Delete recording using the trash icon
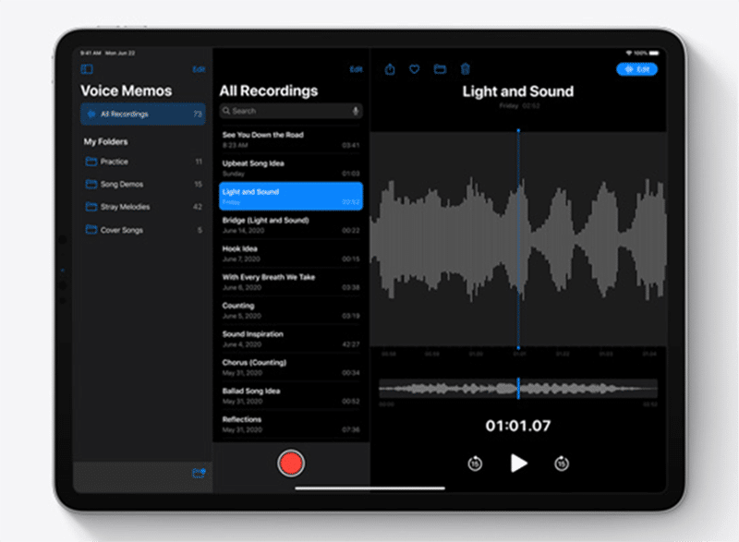This screenshot has width=739, height=542. tap(465, 69)
